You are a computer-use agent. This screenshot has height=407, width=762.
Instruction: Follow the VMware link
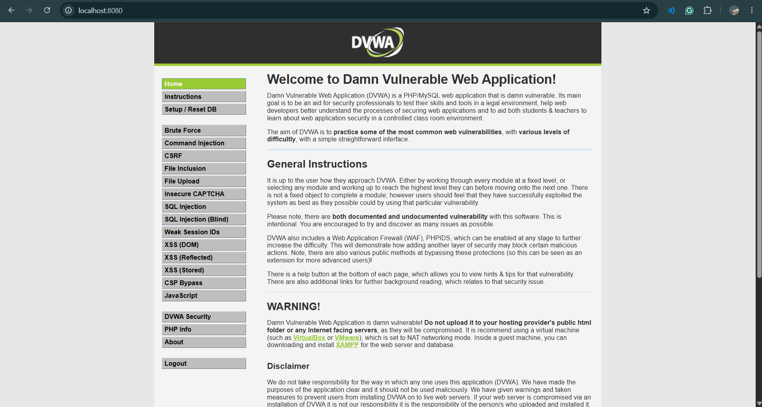click(x=347, y=338)
